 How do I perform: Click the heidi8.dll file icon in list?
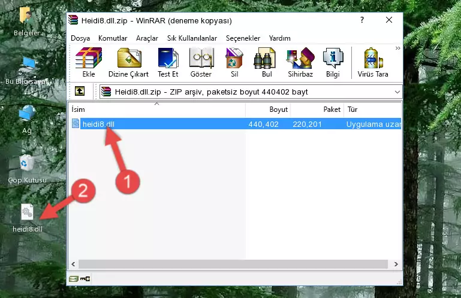(76, 124)
